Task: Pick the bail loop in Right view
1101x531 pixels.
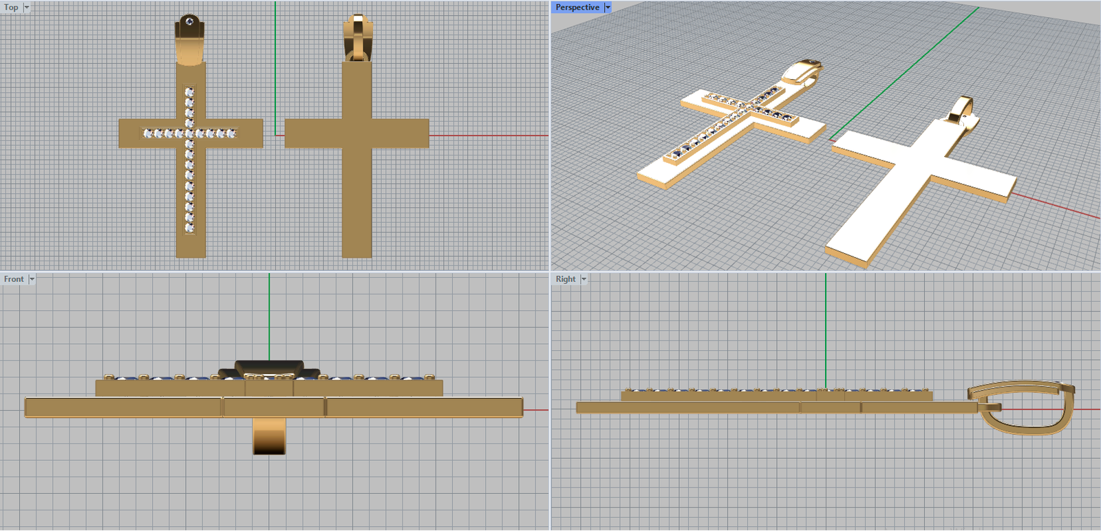Action: [1025, 408]
